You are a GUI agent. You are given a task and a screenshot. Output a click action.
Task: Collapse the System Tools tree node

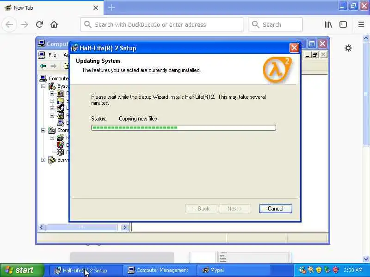(43, 86)
